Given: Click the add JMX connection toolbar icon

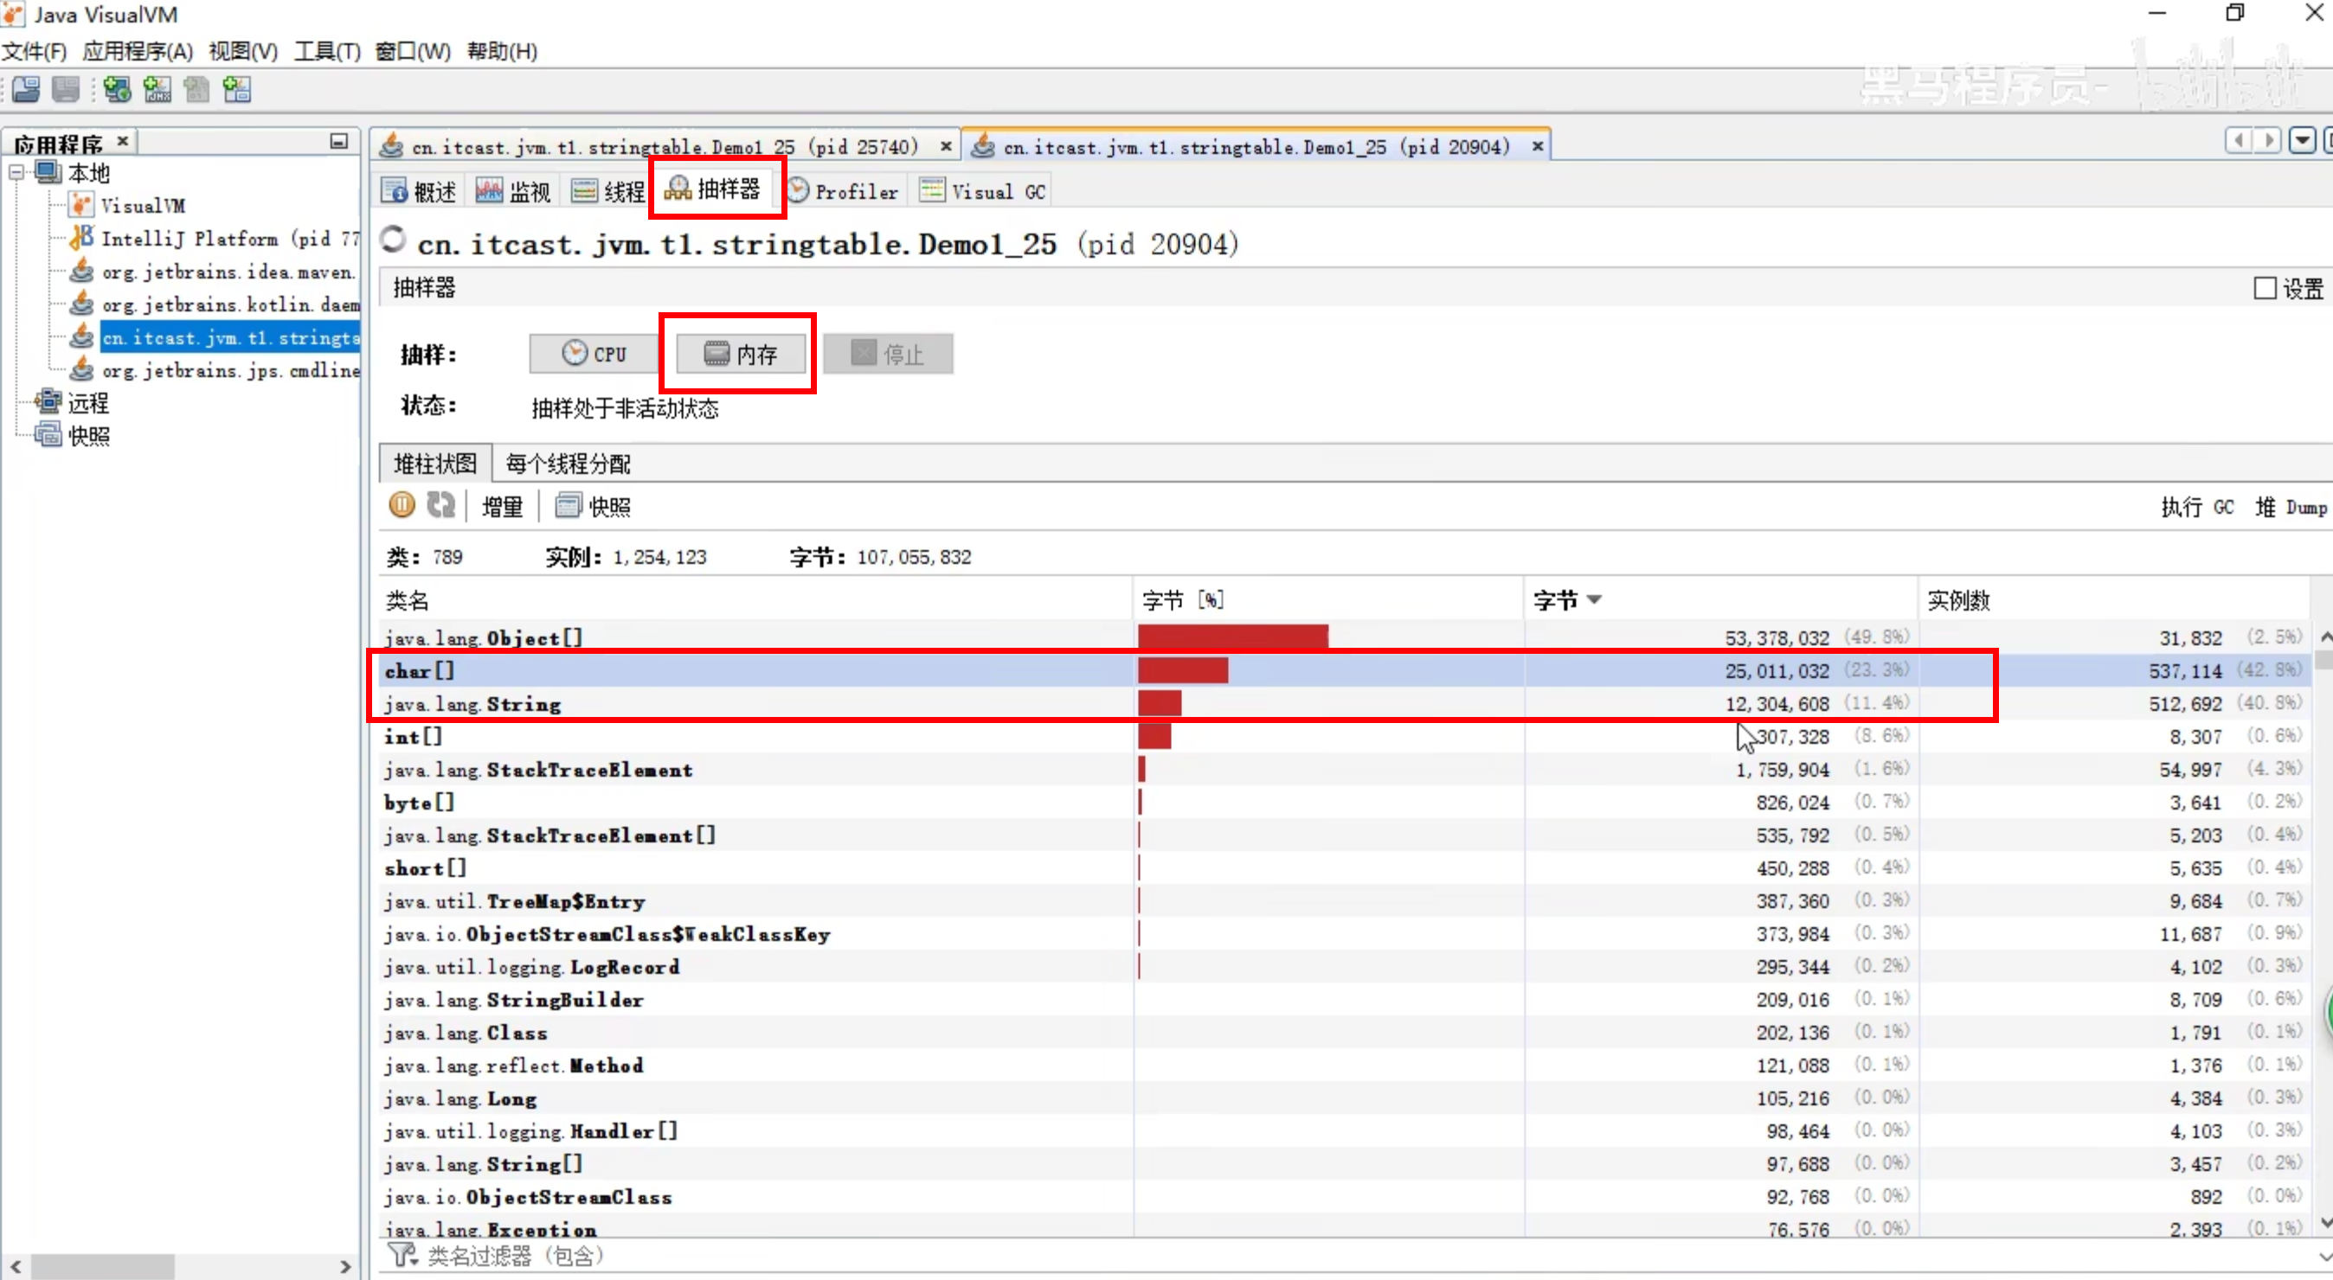Looking at the screenshot, I should (x=157, y=90).
